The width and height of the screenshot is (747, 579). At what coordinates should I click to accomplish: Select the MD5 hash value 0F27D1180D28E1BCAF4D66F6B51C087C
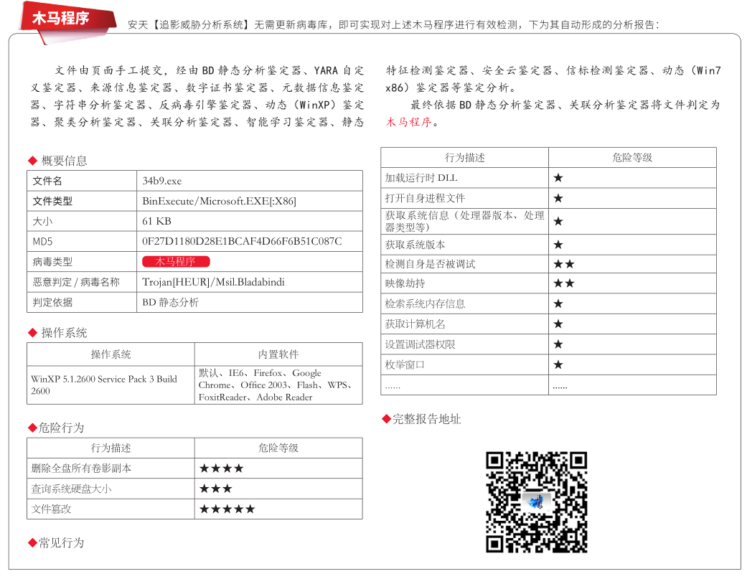click(242, 241)
